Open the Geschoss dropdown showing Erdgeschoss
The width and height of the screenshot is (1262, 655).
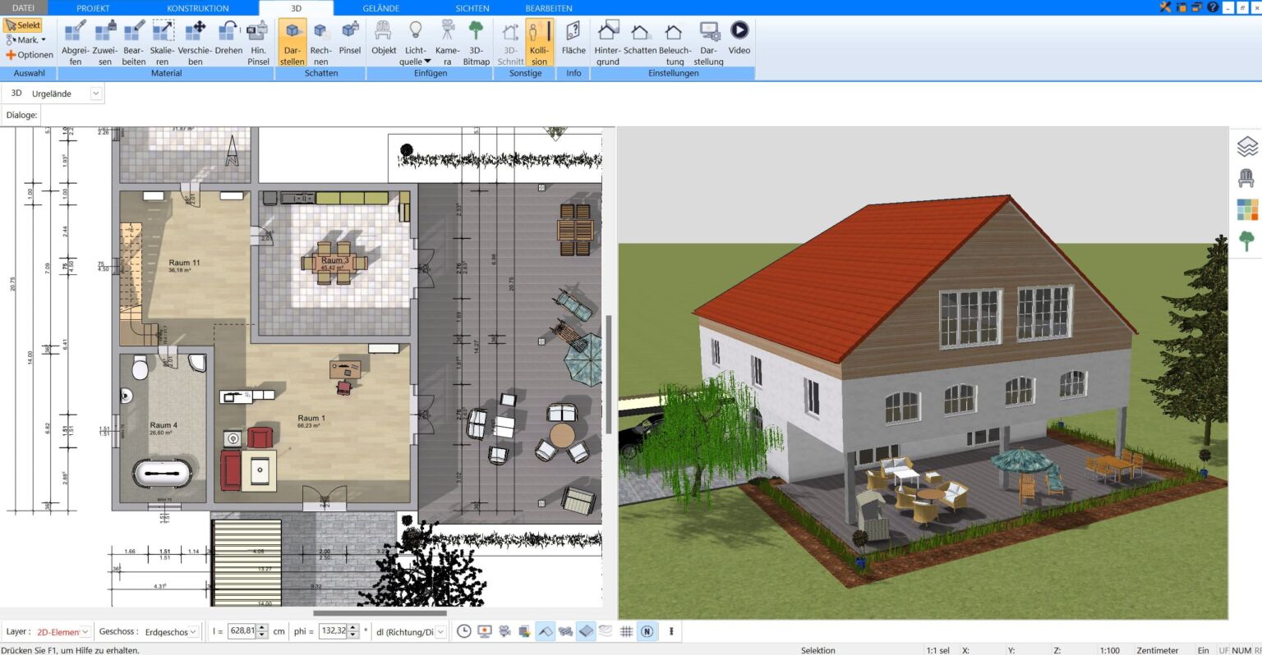click(x=170, y=631)
